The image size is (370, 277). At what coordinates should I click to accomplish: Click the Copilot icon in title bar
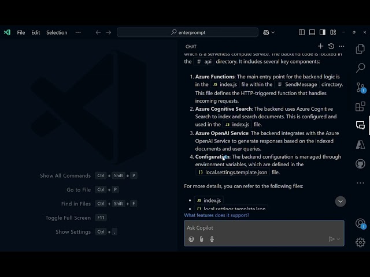point(266,32)
